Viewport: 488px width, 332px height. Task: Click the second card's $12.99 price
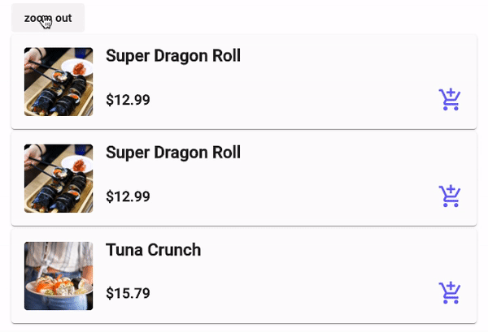tap(128, 197)
